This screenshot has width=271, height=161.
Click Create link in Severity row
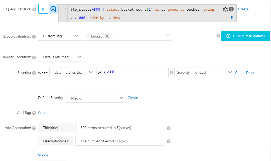[240, 73]
